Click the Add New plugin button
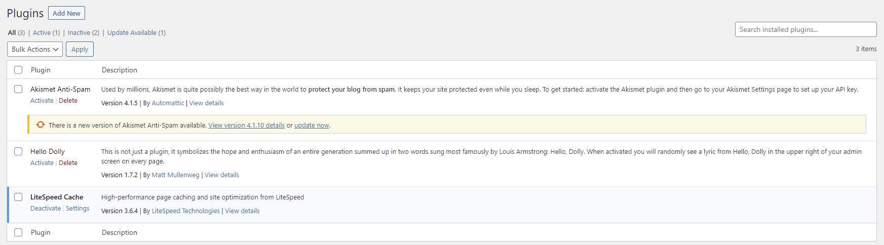884x245 pixels. (x=66, y=13)
